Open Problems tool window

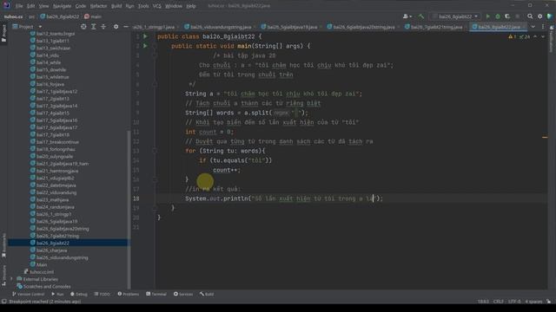tap(128, 294)
